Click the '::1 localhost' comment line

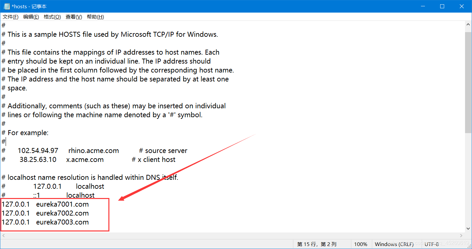click(x=48, y=195)
